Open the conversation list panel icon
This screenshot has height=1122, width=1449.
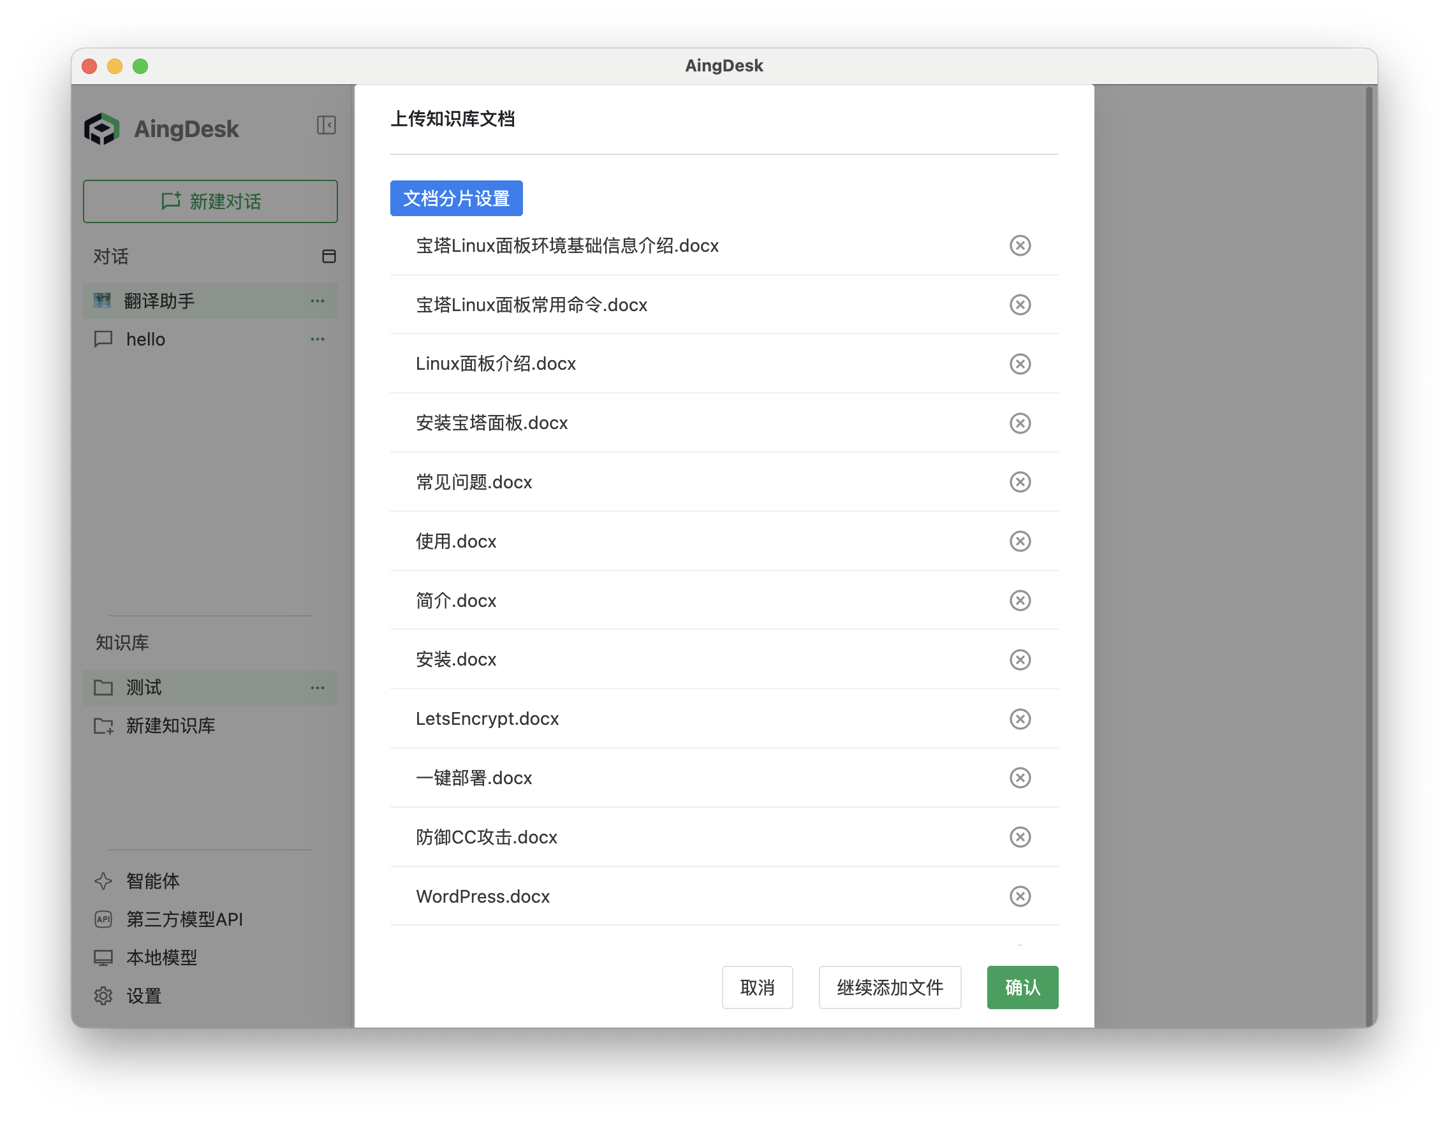330,256
